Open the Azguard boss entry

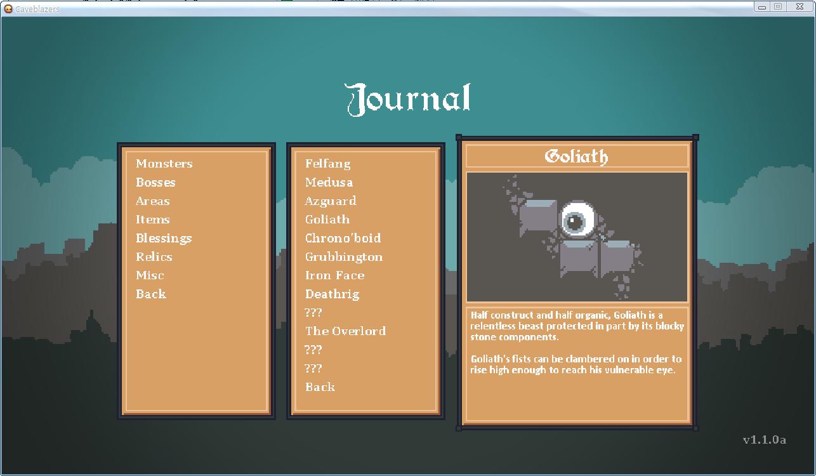[331, 201]
